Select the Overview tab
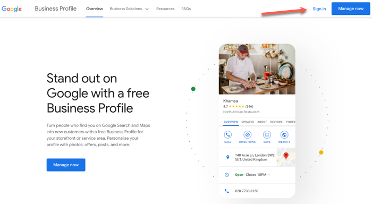Screen dimensions: 372x204 [x=95, y=9]
